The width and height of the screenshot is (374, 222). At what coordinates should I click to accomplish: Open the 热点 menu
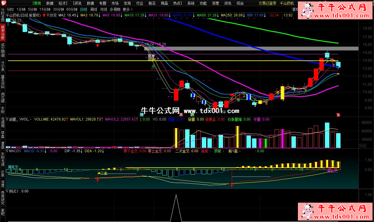(177, 3)
